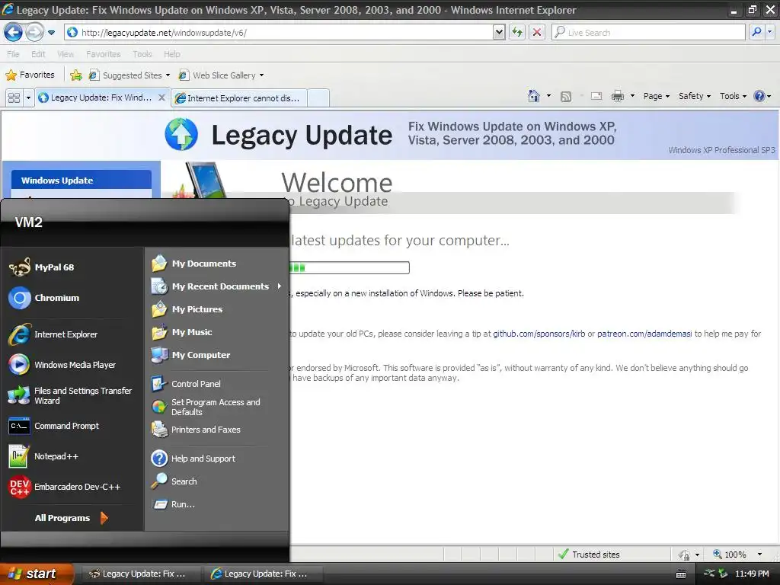Click Add to Favorites Bar star icon
780x585 pixels.
tap(75, 75)
